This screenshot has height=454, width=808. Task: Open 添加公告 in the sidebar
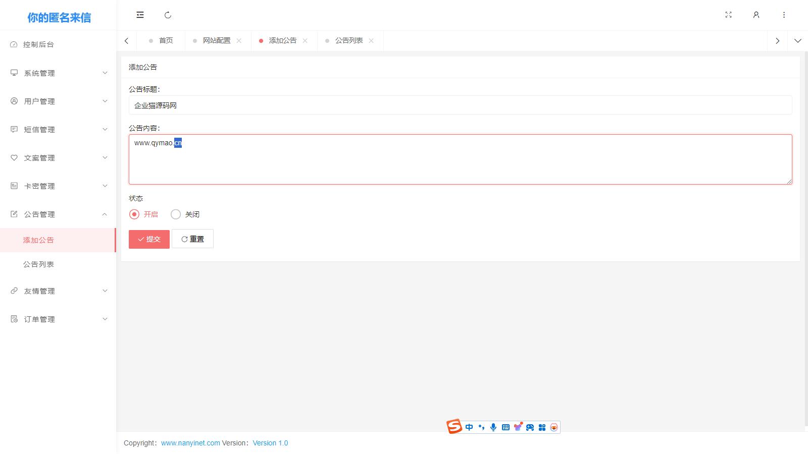pos(58,240)
